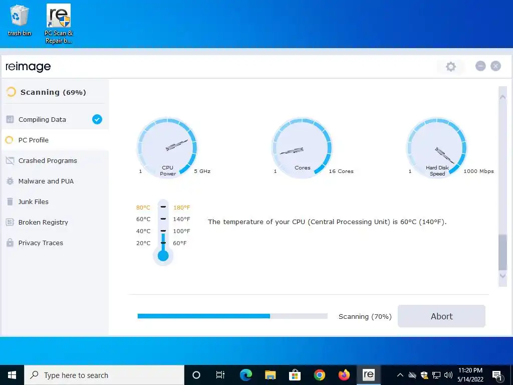The width and height of the screenshot is (513, 385).
Task: Open the Reimage settings gear
Action: pos(450,67)
